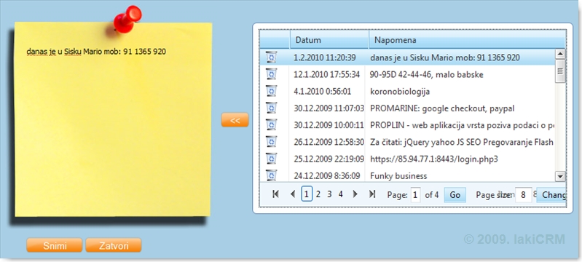Save note with Snimi button
Image resolution: width=582 pixels, height=262 pixels.
coord(55,245)
